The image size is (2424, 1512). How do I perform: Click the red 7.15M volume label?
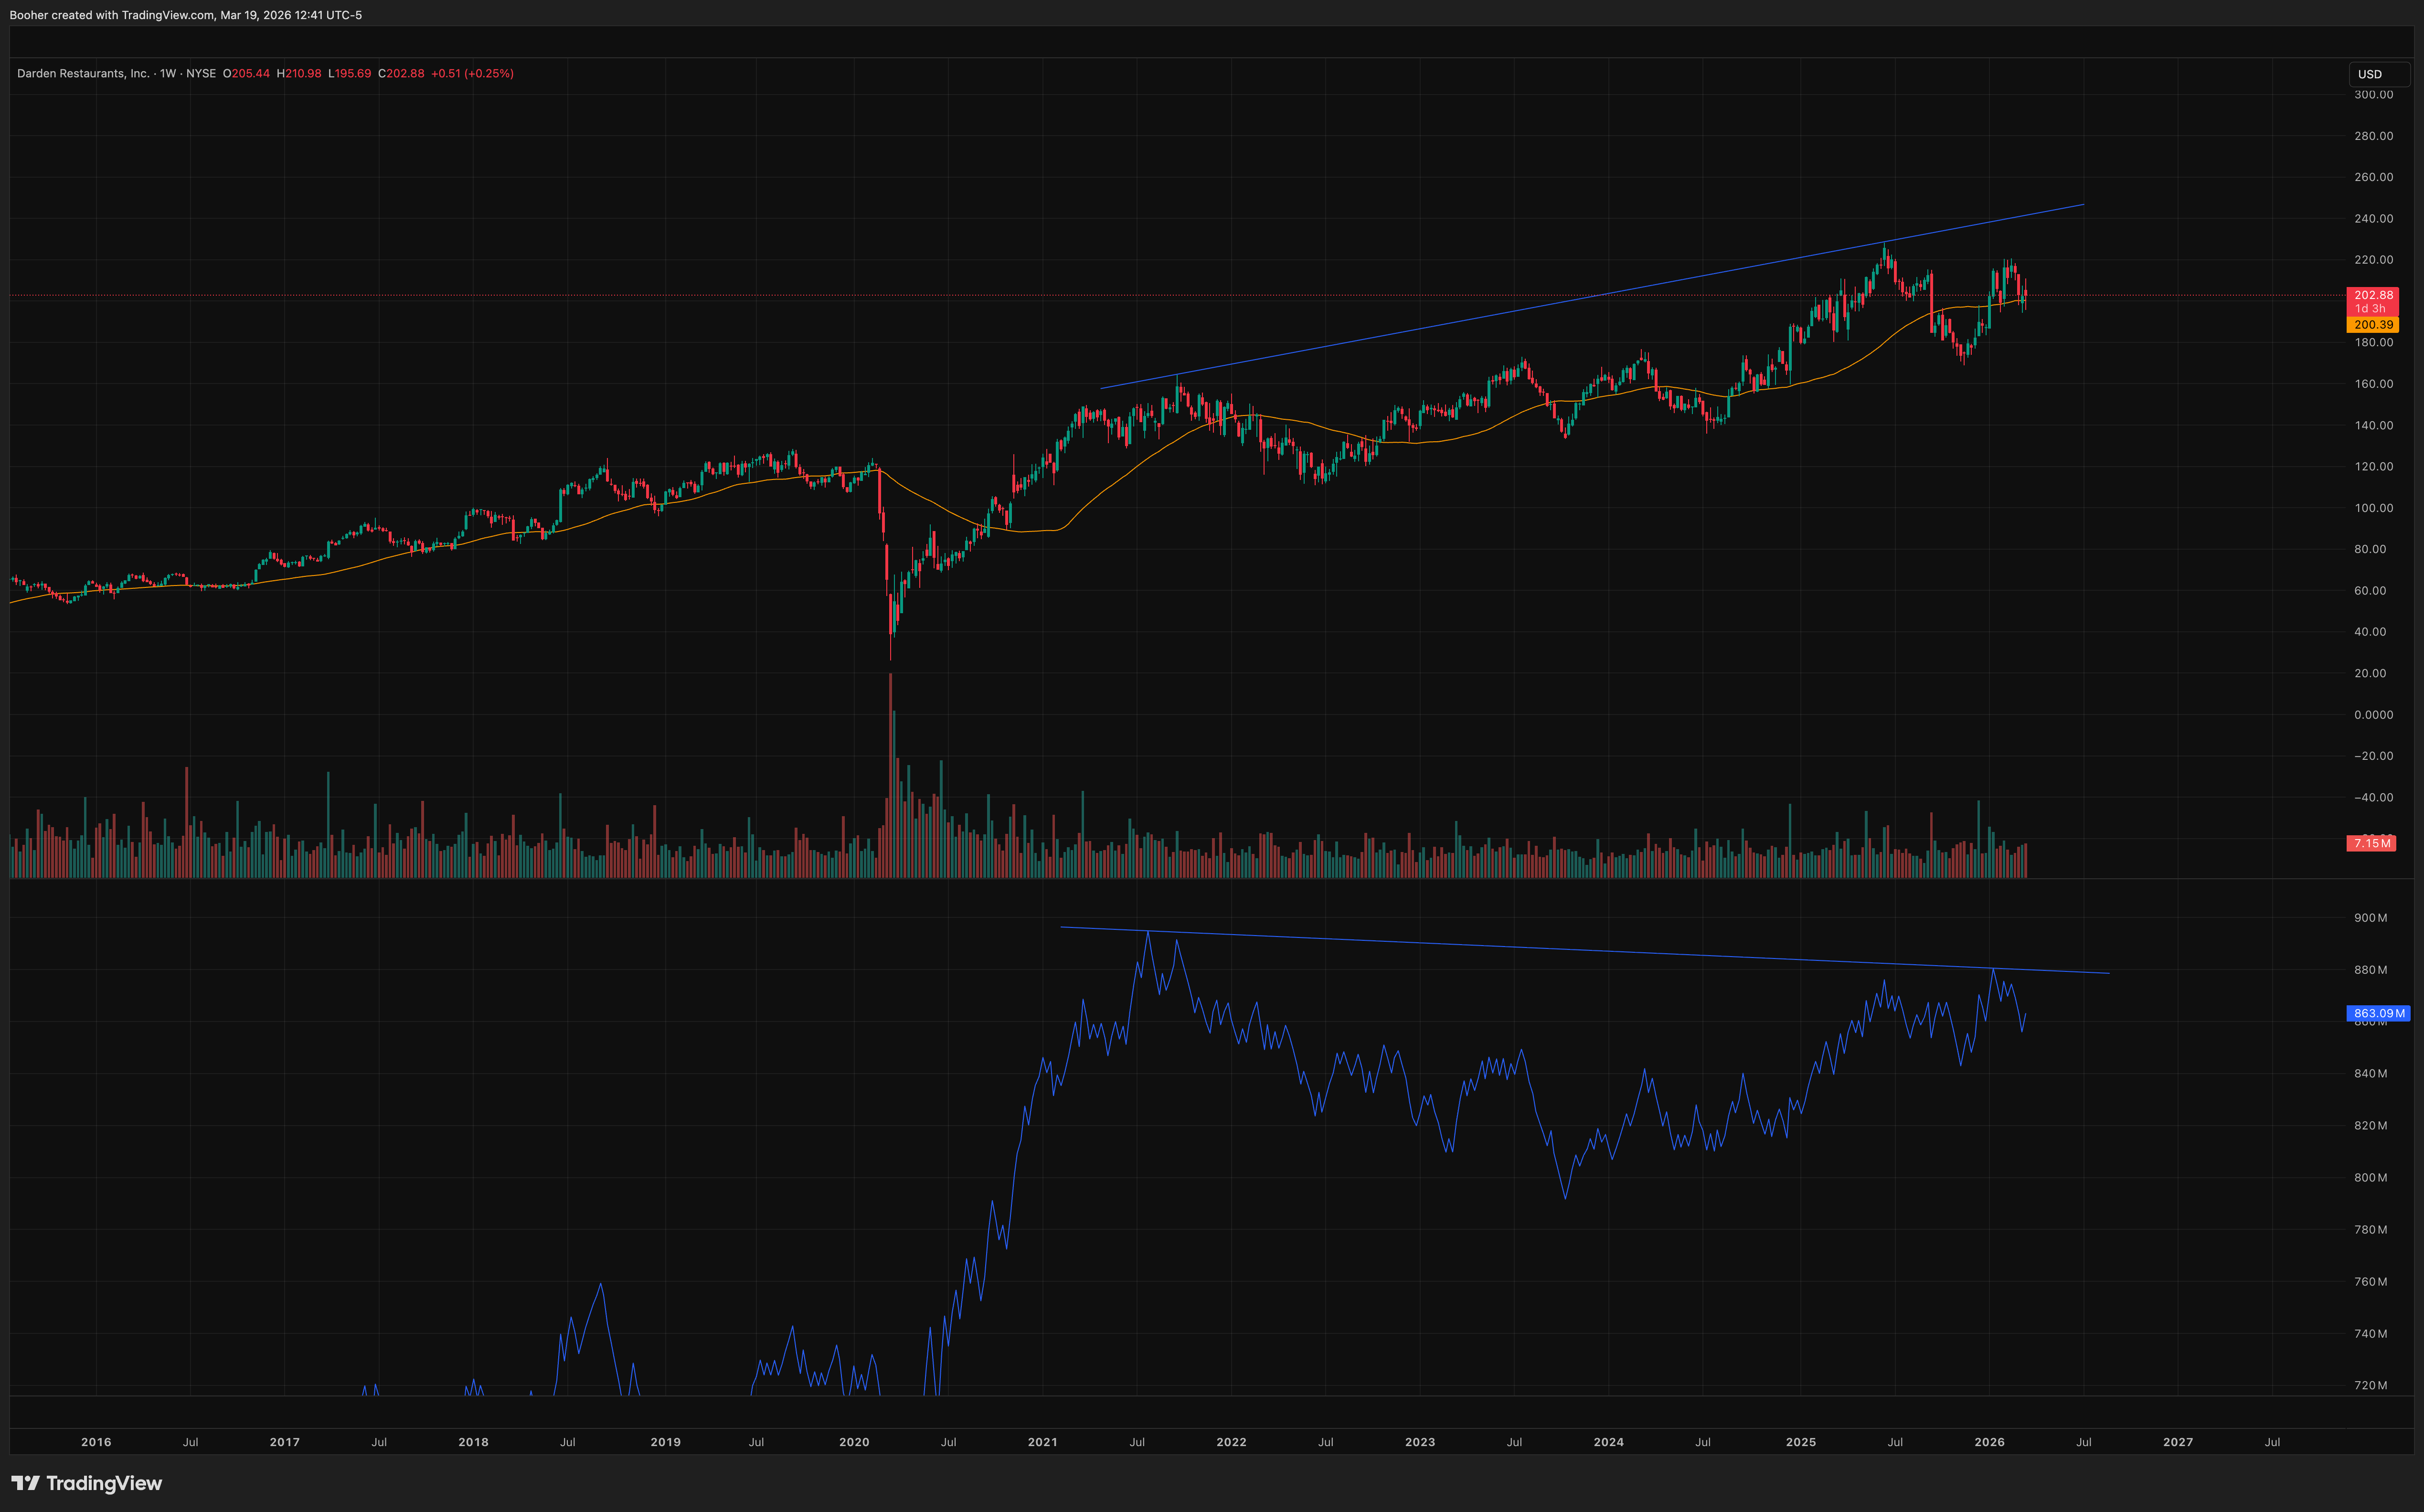[2371, 844]
